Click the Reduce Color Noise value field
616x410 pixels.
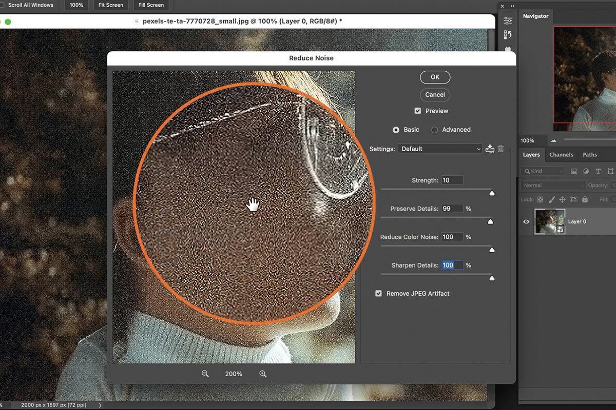[x=452, y=237]
